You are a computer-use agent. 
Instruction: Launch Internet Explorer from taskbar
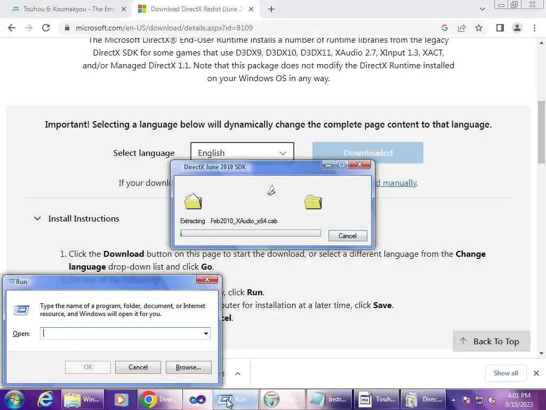(x=45, y=399)
